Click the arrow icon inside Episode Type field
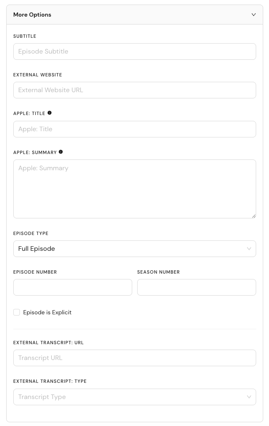Screen dimensions: 269x426 [249, 249]
